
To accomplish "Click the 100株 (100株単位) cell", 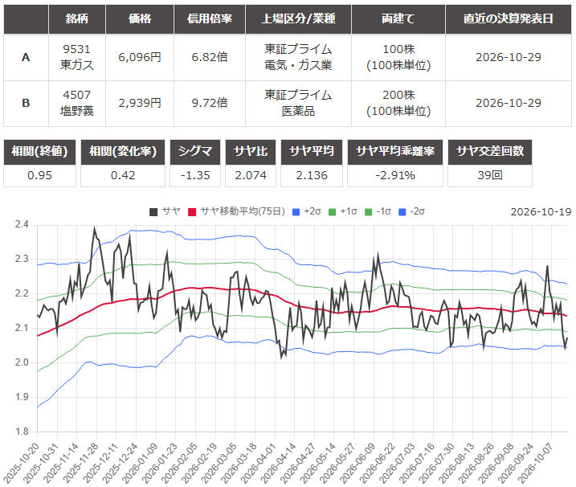I will pos(398,57).
